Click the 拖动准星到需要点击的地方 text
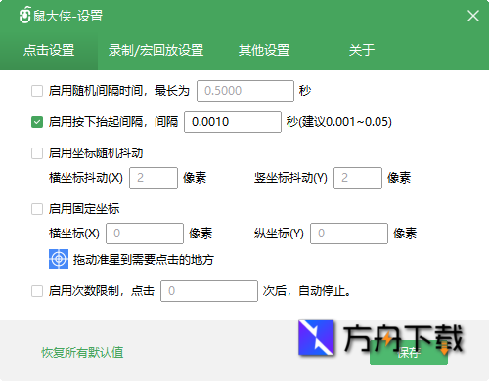The image size is (489, 381). [x=144, y=260]
